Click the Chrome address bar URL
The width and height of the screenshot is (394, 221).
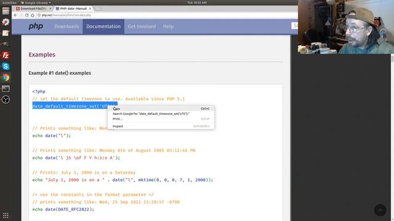[66, 15]
